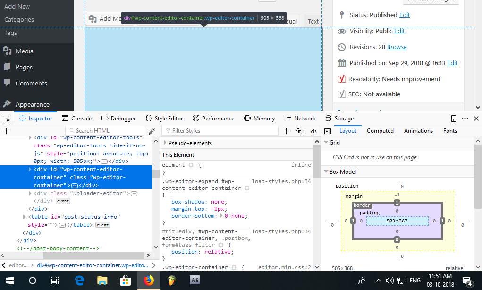The image size is (482, 290).
Task: Add a new CSS rule
Action: coord(286,131)
